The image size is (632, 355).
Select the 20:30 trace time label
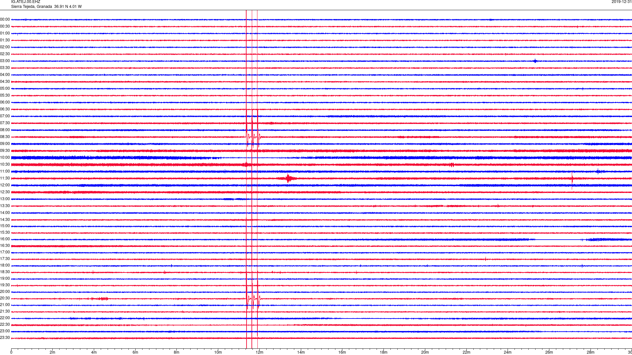pos(5,298)
